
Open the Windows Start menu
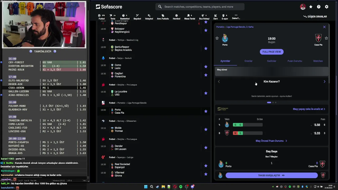(146, 187)
